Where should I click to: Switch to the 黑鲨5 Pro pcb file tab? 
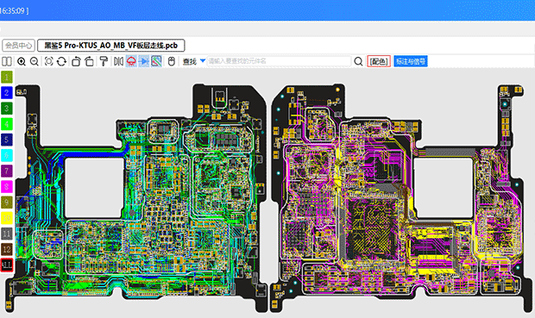[x=111, y=46]
